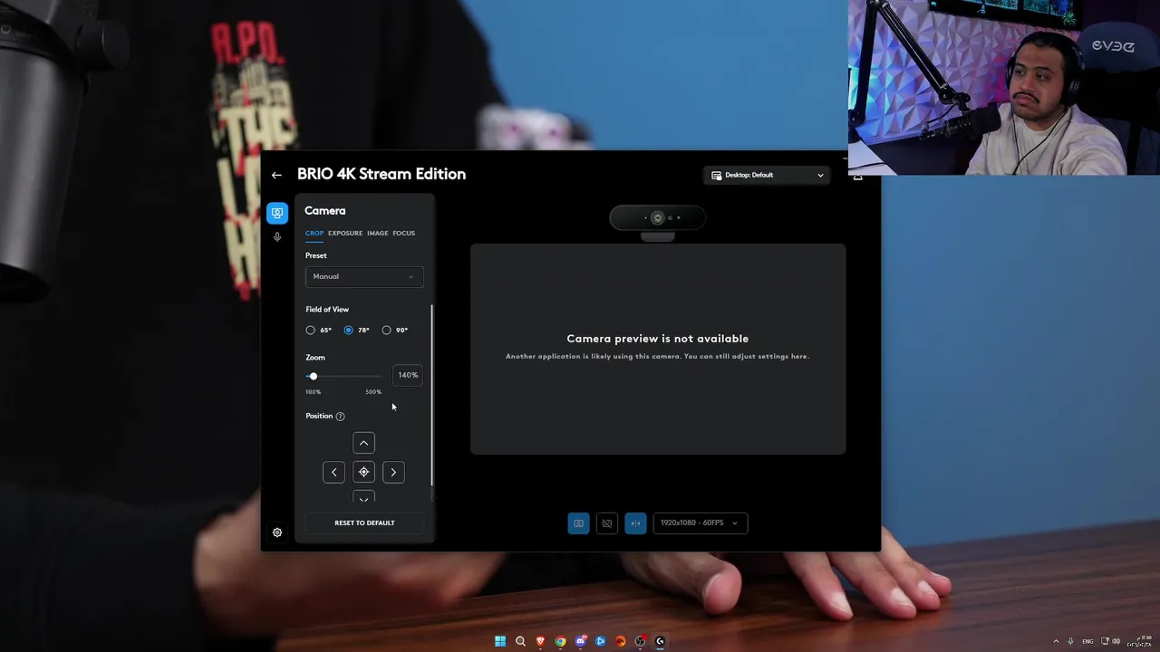Image resolution: width=1160 pixels, height=652 pixels.
Task: Click the crossed-out camera icon
Action: point(607,523)
